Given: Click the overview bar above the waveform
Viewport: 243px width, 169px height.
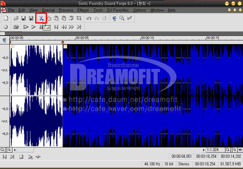Looking at the screenshot, I should point(122,34).
